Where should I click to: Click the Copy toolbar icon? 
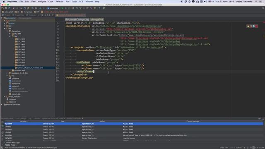[25, 8]
